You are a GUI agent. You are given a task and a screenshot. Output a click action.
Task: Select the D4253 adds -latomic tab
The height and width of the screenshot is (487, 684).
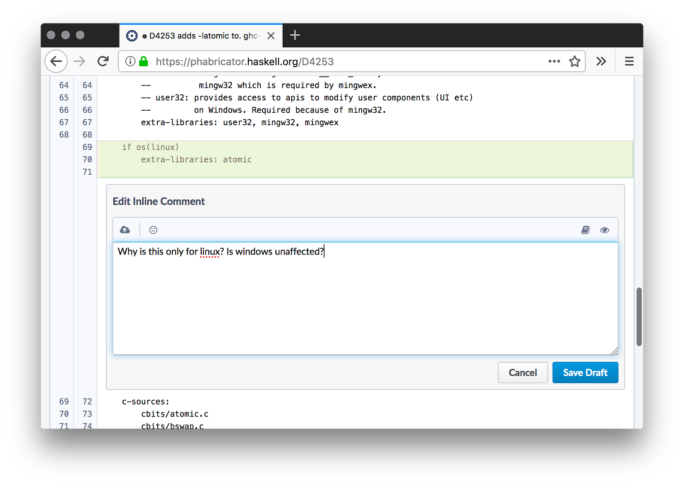[x=201, y=35]
